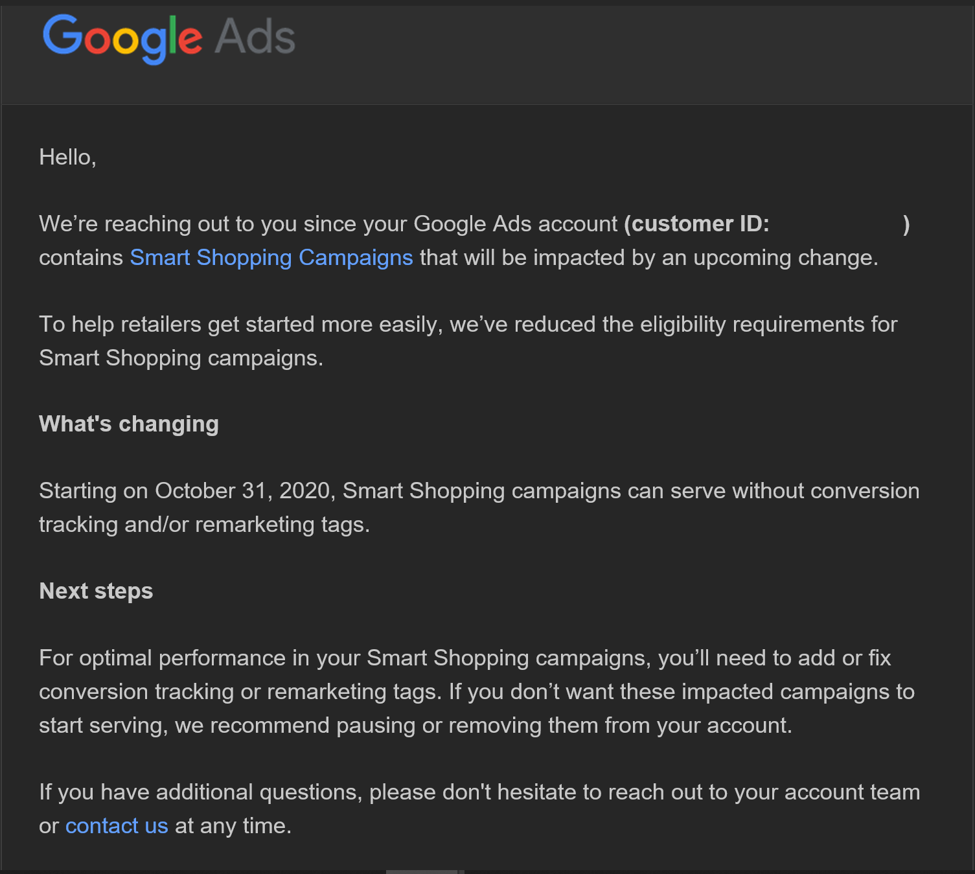Click the gray Ads wordmark in header
The image size is (975, 874).
[x=255, y=37]
